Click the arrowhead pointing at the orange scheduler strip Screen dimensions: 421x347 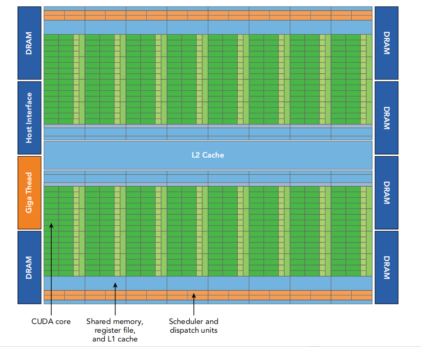(x=194, y=296)
